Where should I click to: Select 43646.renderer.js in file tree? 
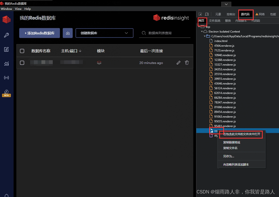click(x=225, y=83)
